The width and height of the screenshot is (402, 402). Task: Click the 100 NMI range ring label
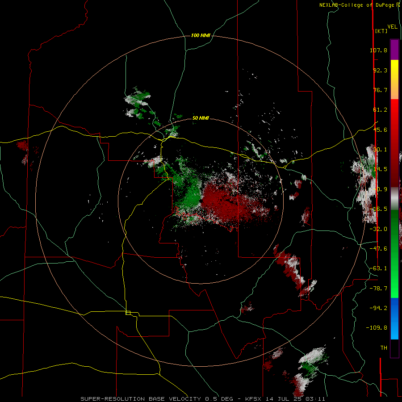pyautogui.click(x=201, y=35)
